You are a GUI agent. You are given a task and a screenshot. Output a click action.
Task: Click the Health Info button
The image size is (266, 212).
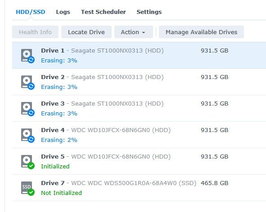pos(35,32)
